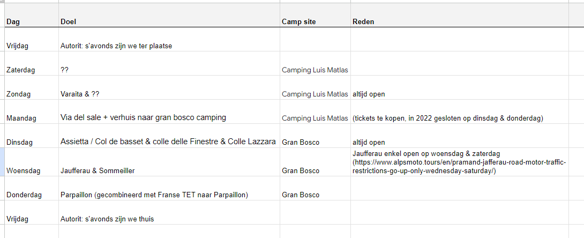Select the 'Doel' header cell

169,15
